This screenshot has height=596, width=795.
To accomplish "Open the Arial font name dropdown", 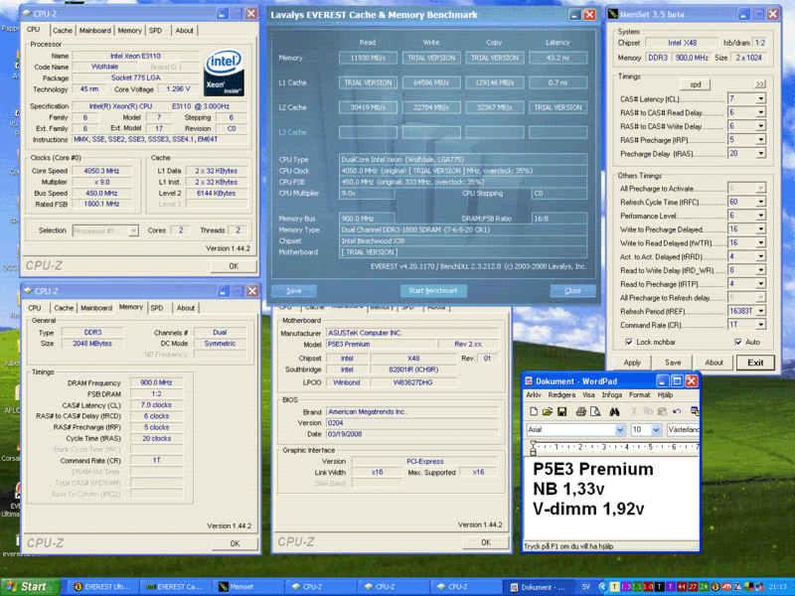I will tap(620, 430).
